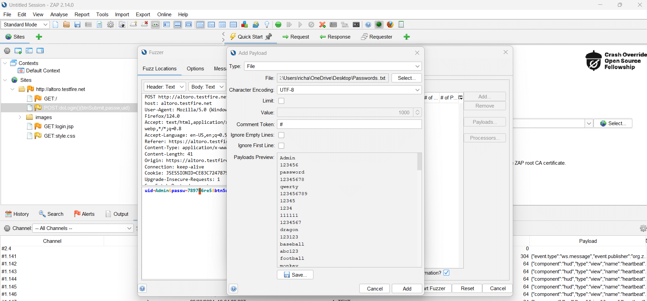This screenshot has width=647, height=301.
Task: Expand the images folder node
Action: pyautogui.click(x=20, y=117)
